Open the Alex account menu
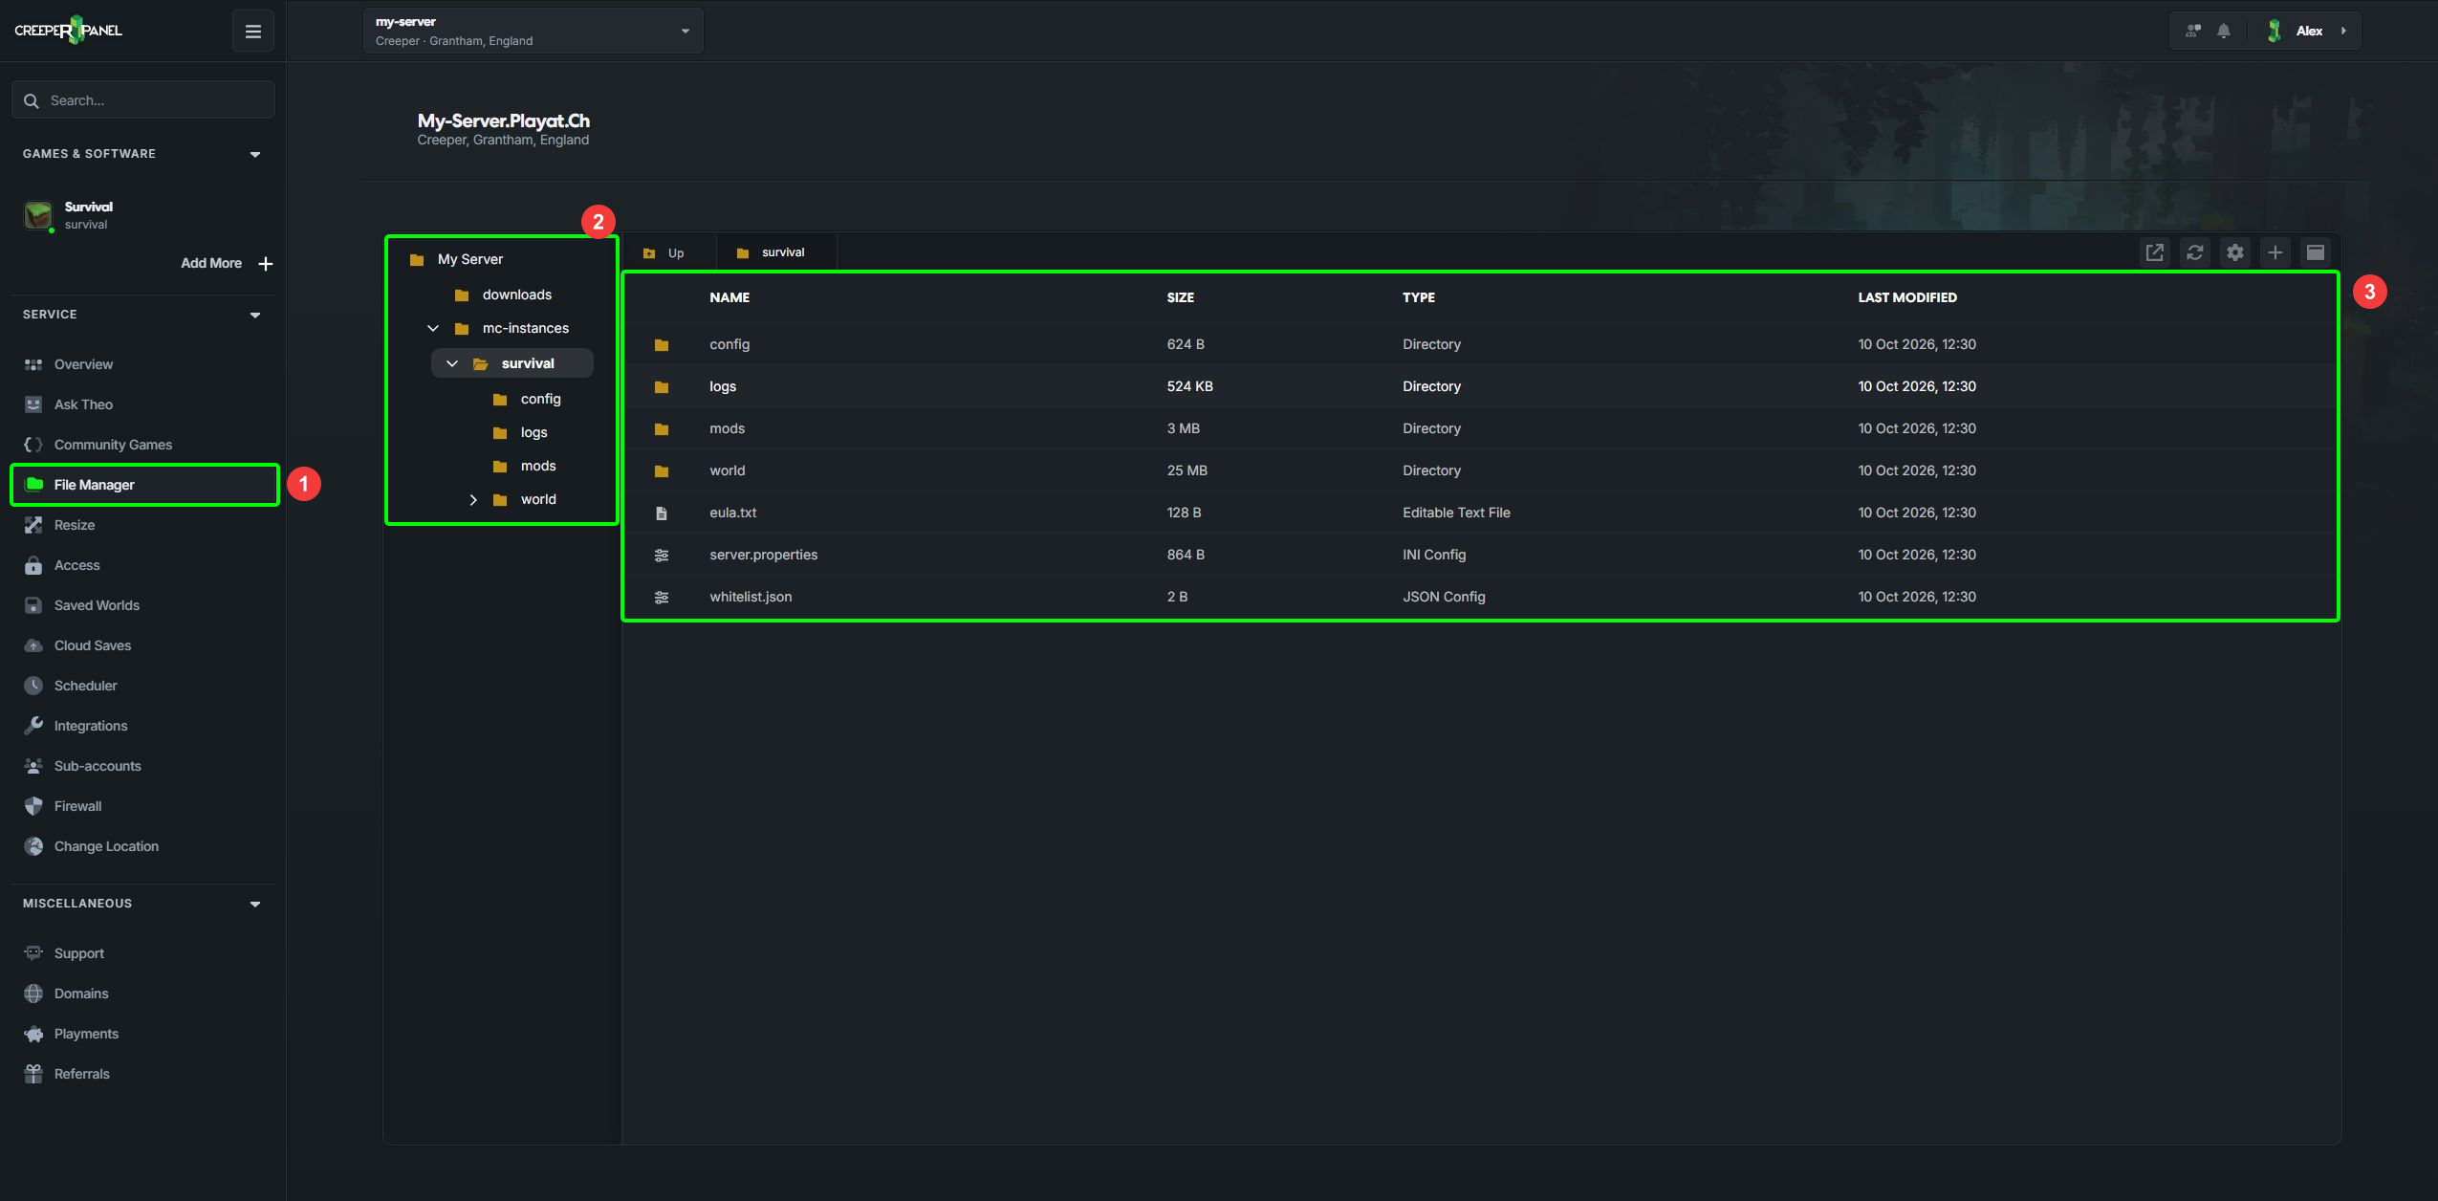 [x=2310, y=31]
